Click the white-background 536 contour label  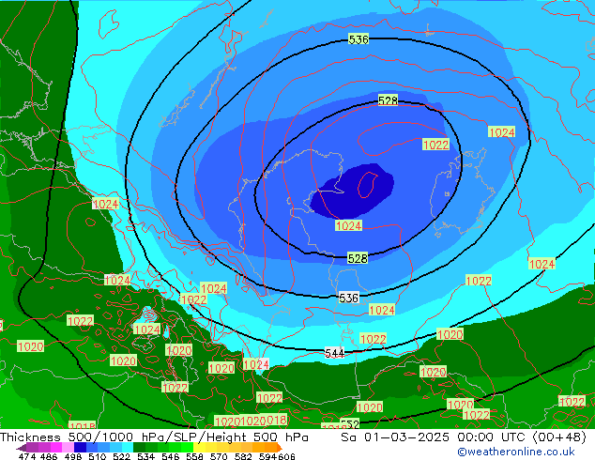[x=349, y=298]
